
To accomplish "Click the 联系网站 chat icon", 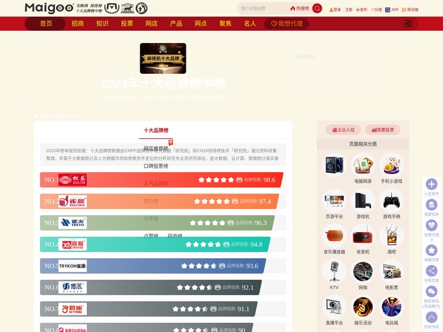I will point(431,291).
